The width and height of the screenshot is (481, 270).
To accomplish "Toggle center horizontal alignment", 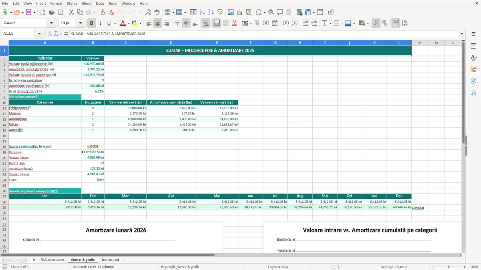I will click(158, 23).
